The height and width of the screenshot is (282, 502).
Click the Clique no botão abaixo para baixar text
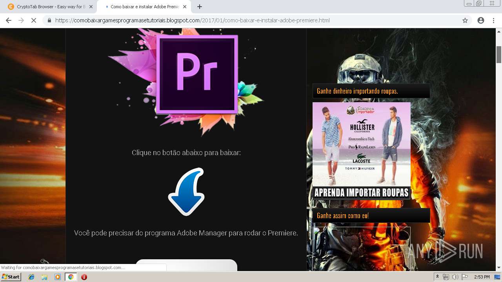click(186, 153)
